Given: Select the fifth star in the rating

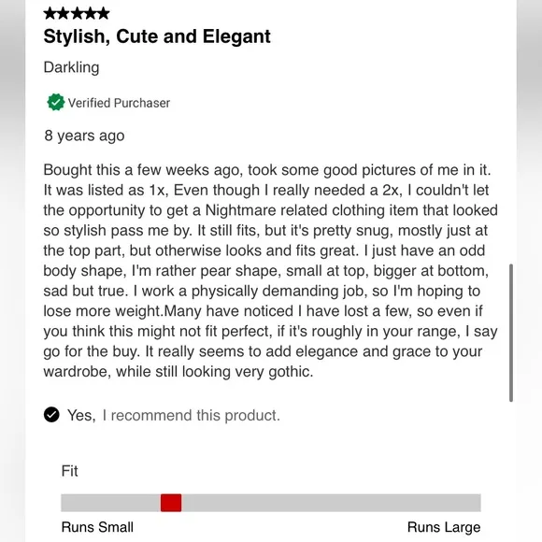Looking at the screenshot, I should tap(103, 13).
